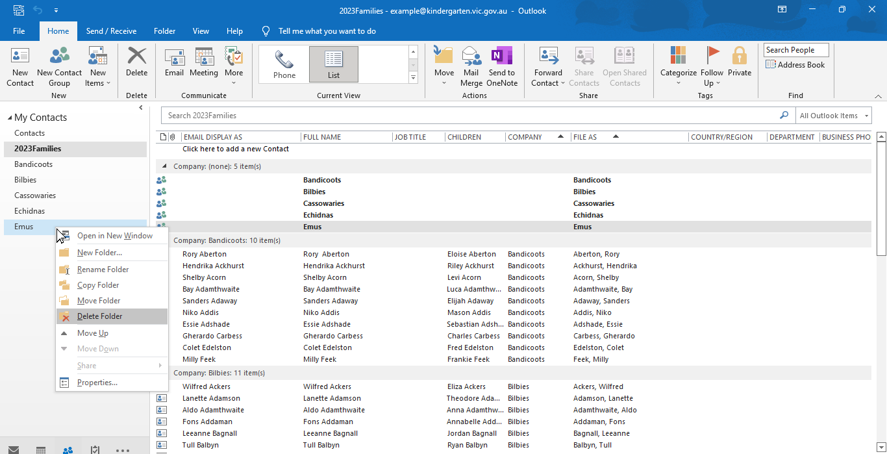Open the File tab
This screenshot has height=454, width=887.
coord(19,31)
